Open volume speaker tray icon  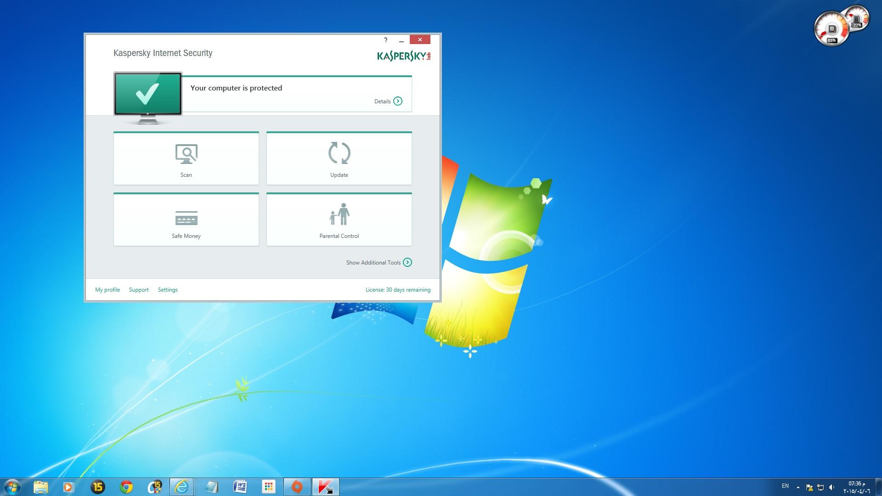(831, 487)
